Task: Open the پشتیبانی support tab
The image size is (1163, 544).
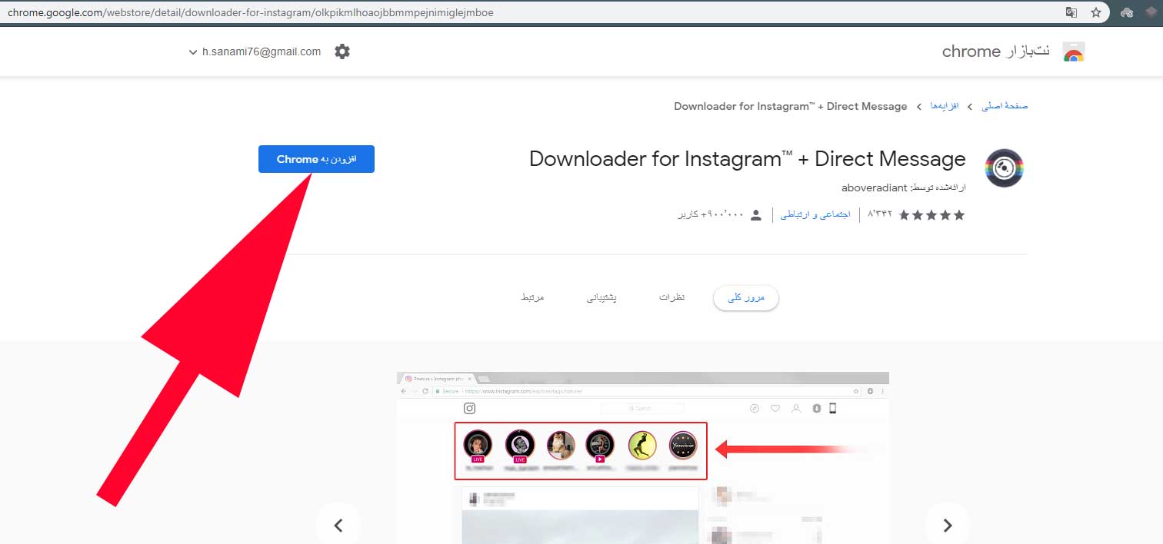Action: 602,297
